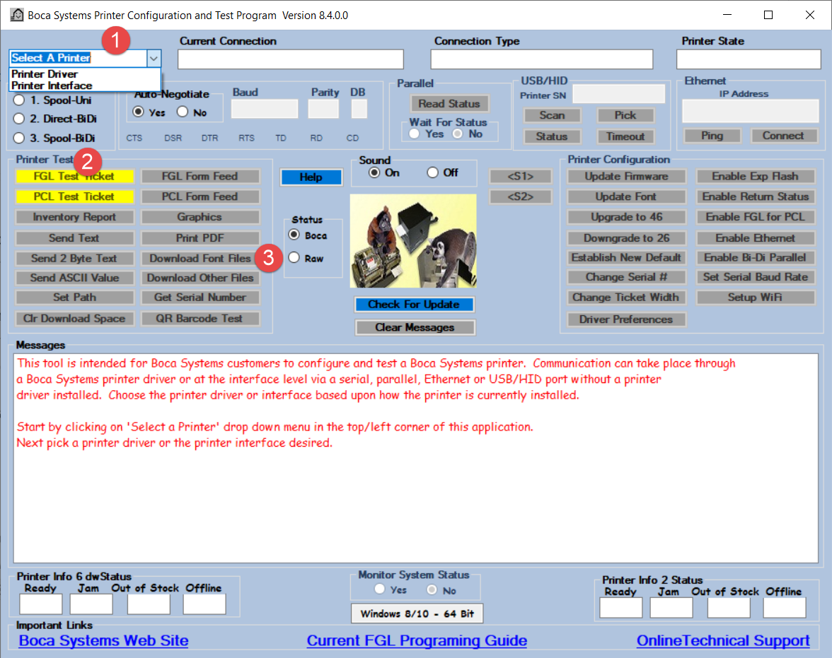The width and height of the screenshot is (832, 658).
Task: Click the PCL Form Feed button
Action: click(200, 196)
